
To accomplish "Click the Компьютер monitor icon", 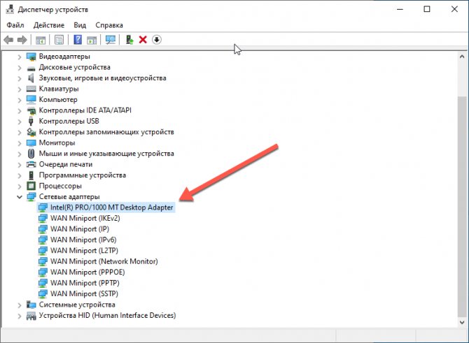I will click(31, 99).
